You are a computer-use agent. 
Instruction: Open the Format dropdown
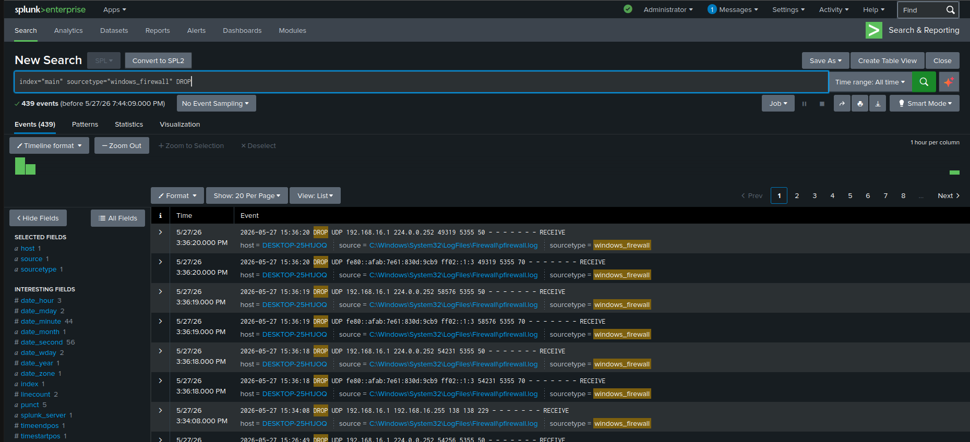coord(177,195)
